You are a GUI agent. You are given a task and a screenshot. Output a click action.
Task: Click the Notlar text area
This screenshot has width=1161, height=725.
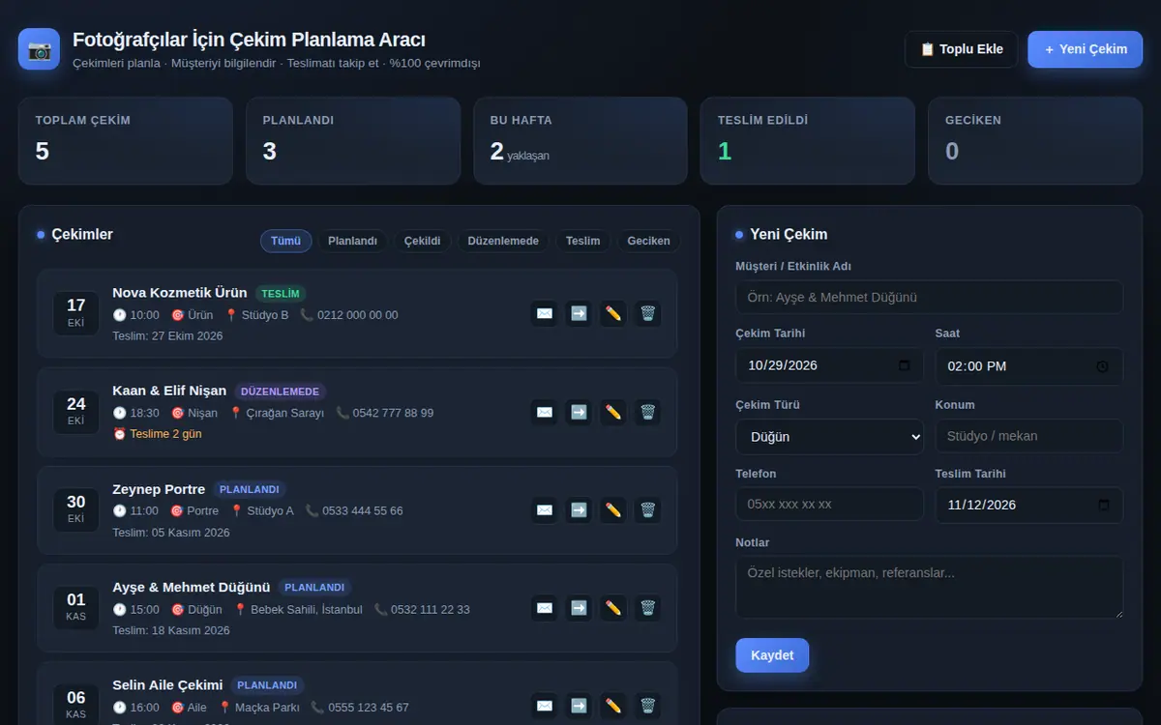click(930, 588)
